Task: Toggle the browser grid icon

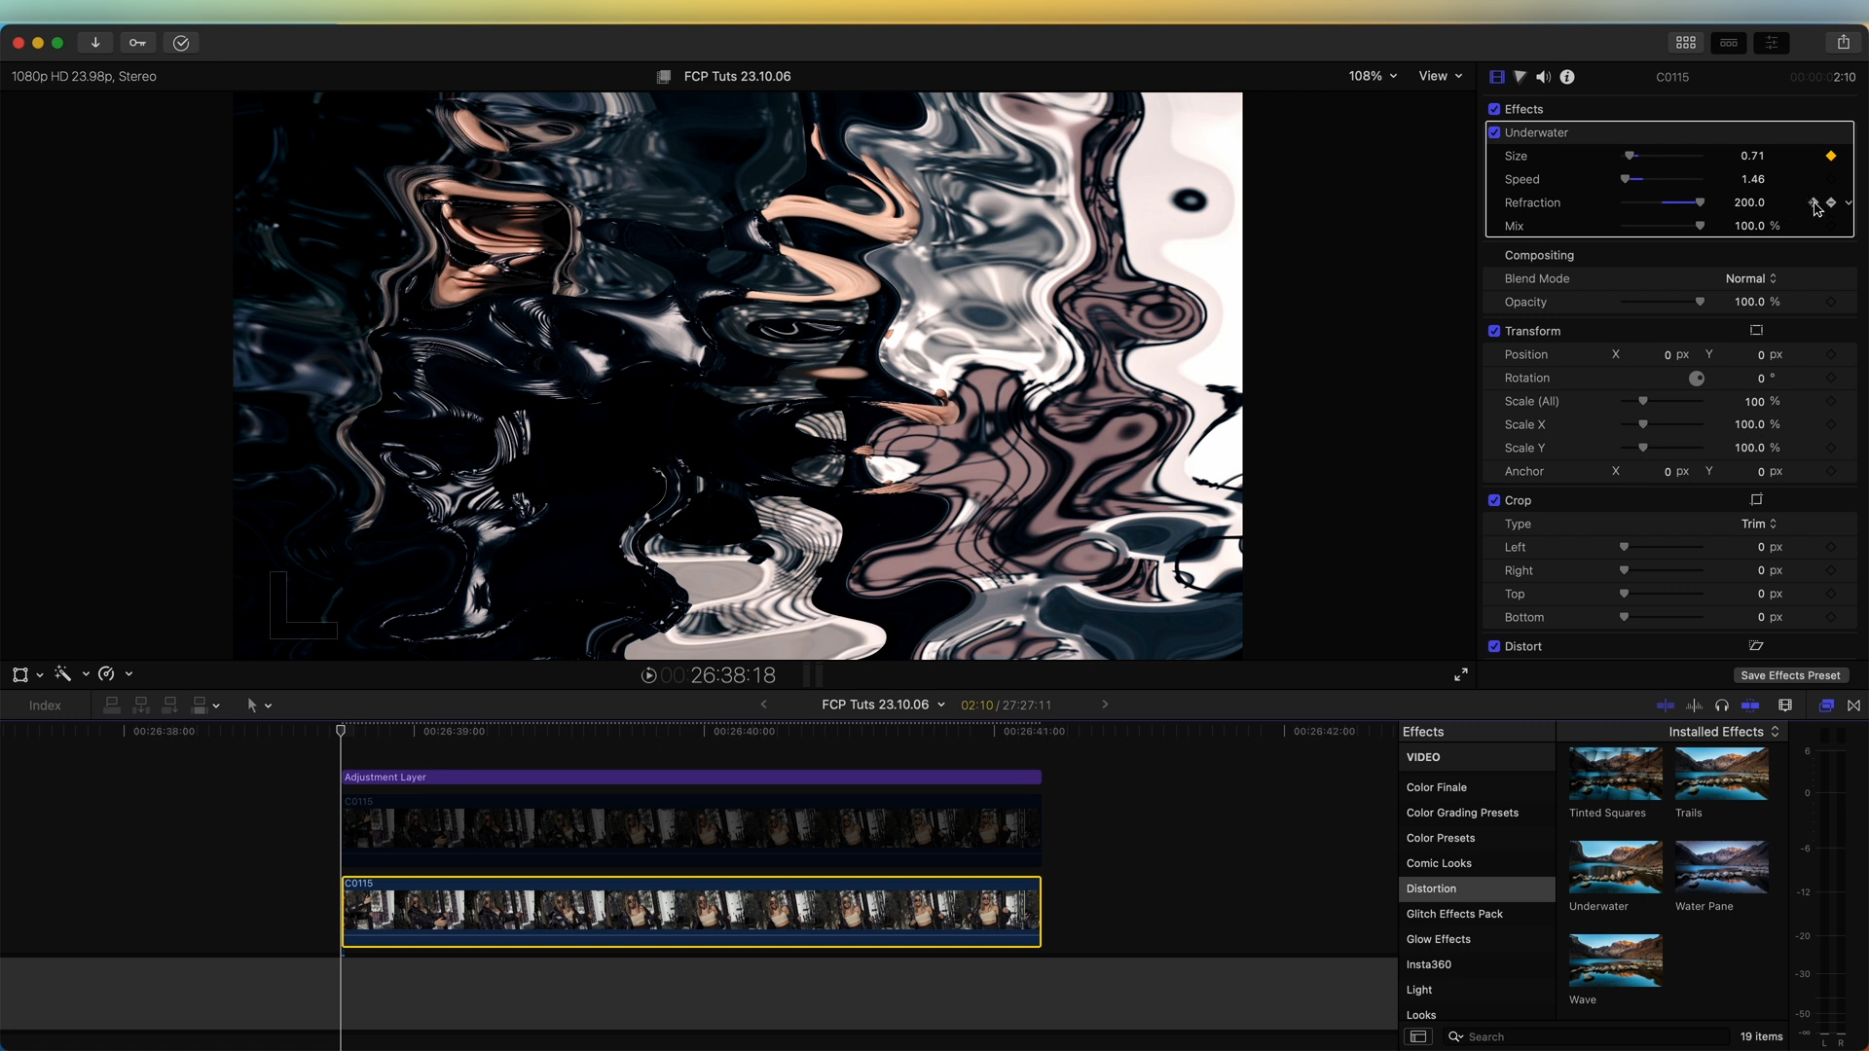Action: click(x=1686, y=43)
